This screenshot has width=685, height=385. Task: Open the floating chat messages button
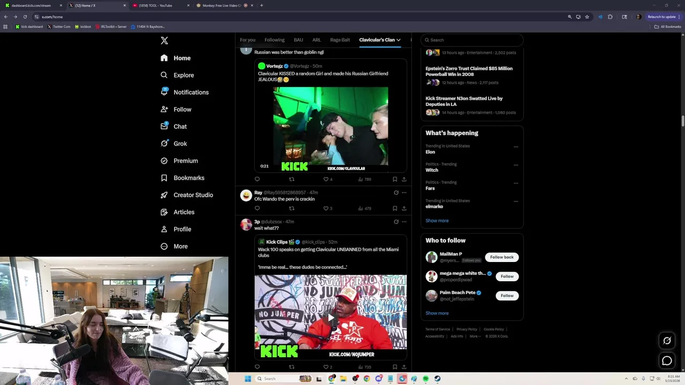(667, 361)
